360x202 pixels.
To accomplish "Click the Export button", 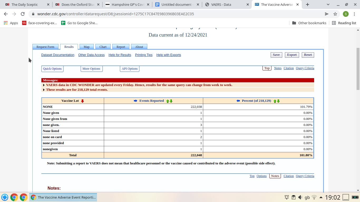I will click(292, 55).
